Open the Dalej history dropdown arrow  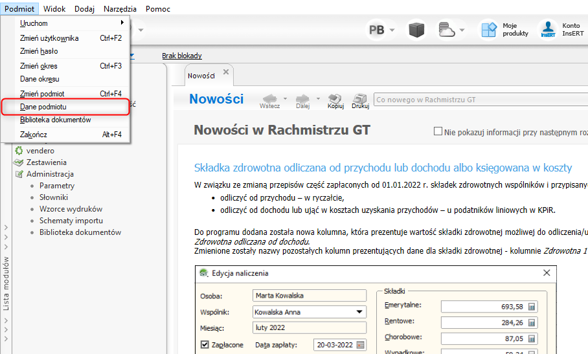point(318,98)
